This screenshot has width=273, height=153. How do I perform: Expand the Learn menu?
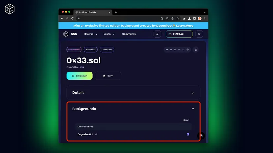[109, 34]
